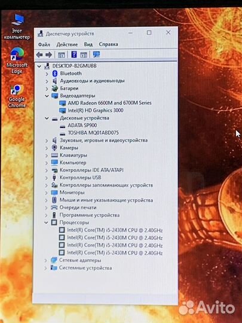This screenshot has width=242, height=323.
Task: Open the Вид menu
Action: point(88,44)
